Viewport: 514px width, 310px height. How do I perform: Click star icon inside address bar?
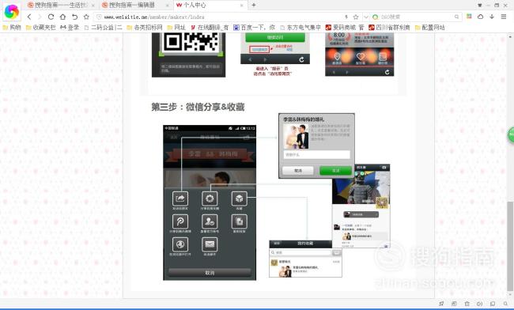click(x=356, y=17)
